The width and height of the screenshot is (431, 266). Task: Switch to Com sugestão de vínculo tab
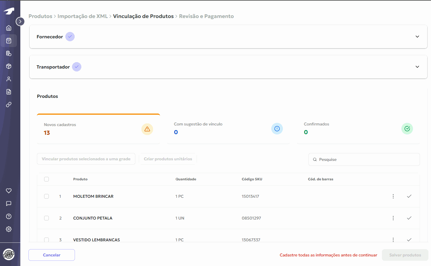228,129
